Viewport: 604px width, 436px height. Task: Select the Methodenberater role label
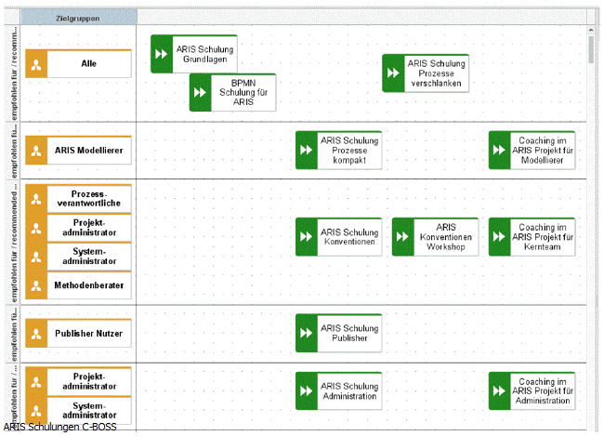89,285
